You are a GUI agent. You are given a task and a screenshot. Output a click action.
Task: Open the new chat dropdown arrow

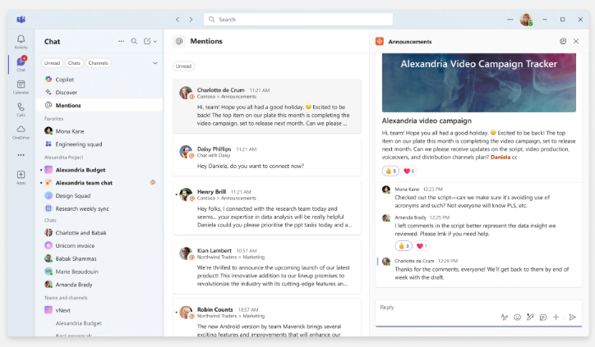coord(155,41)
